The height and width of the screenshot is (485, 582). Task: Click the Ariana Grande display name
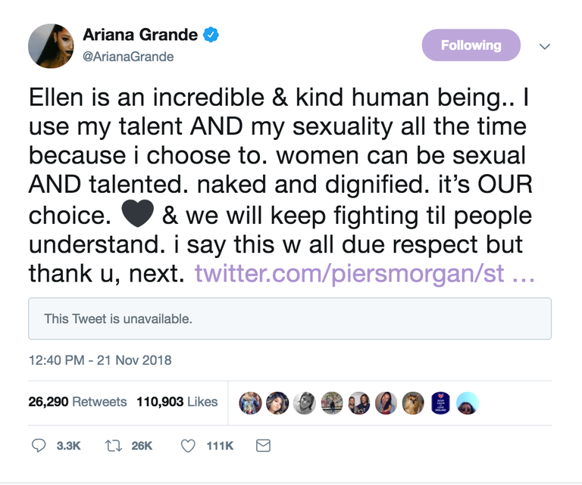140,35
